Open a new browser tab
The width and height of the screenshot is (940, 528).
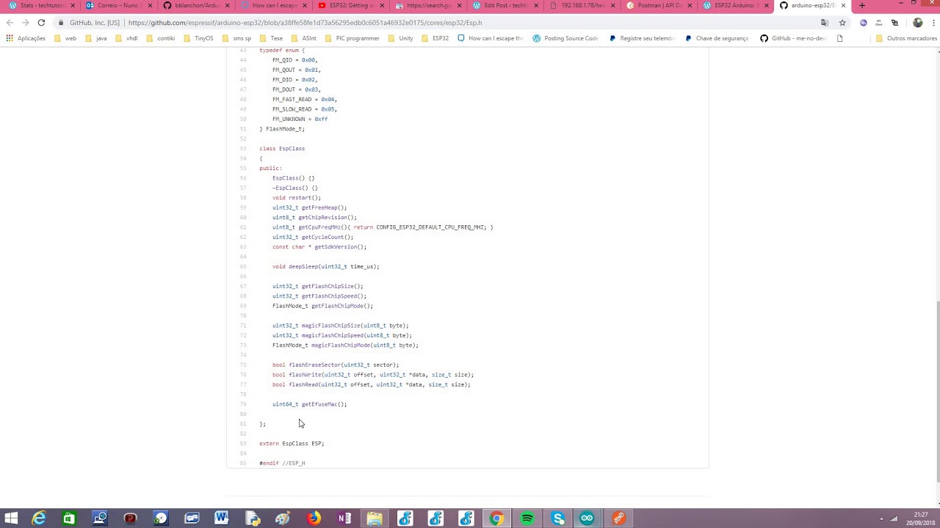tap(862, 6)
